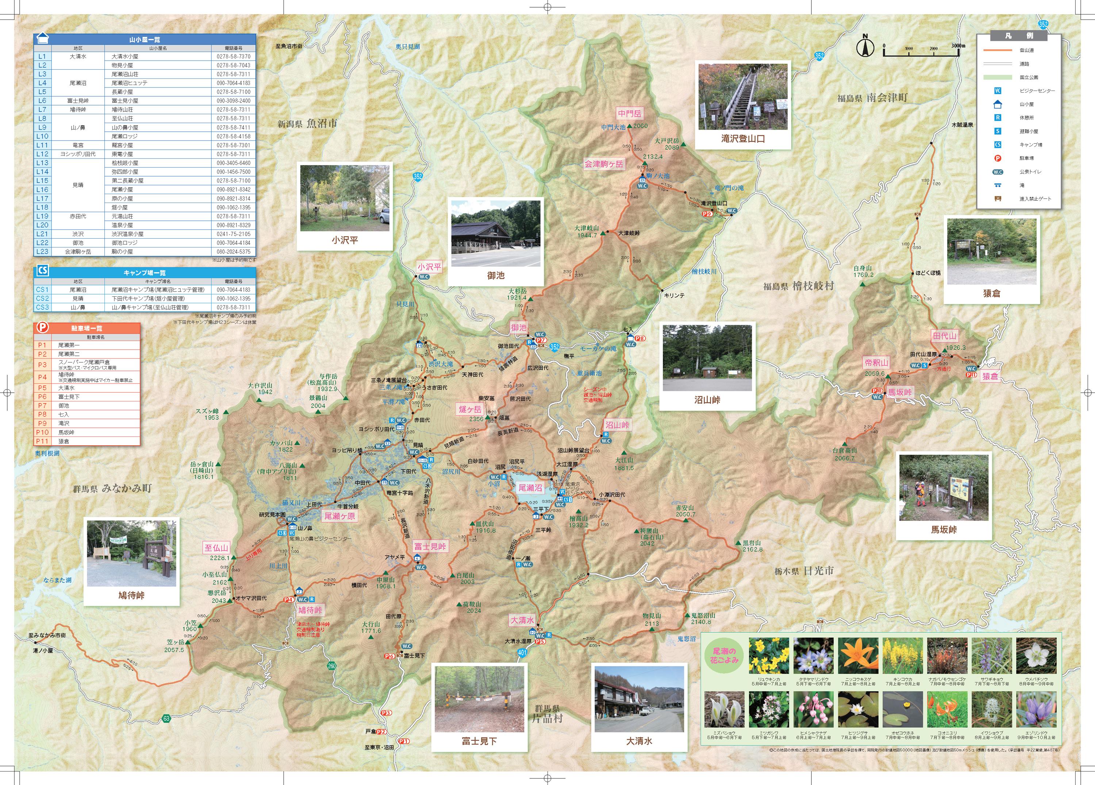This screenshot has width=1095, height=785.
Task: Select the ヒツジグサ flower photo
Action: [x=858, y=709]
